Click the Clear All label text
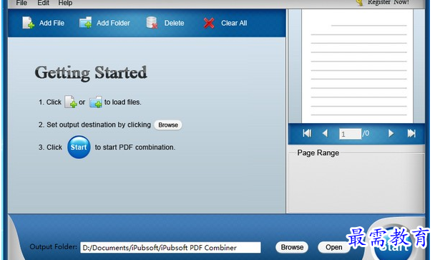The width and height of the screenshot is (435, 260). tap(234, 23)
